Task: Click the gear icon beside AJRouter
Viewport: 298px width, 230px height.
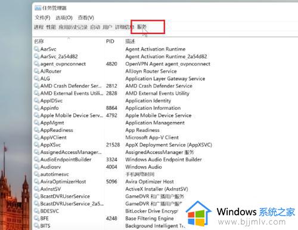Action: point(37,71)
